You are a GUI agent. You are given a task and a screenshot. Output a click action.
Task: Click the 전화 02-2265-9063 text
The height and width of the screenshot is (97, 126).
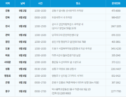61,93
